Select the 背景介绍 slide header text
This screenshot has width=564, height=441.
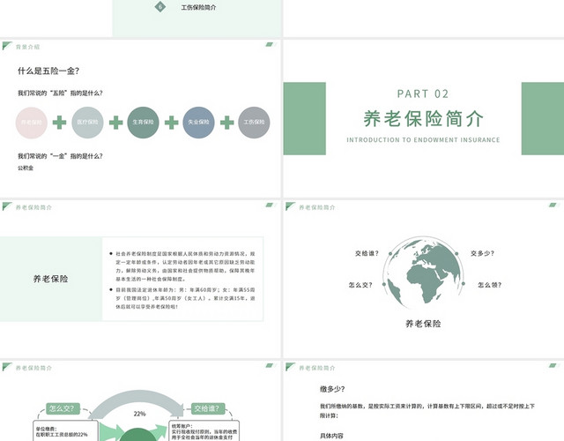[x=27, y=47]
